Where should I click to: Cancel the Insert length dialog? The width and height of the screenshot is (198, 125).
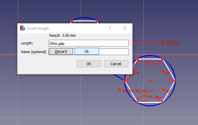tap(116, 64)
